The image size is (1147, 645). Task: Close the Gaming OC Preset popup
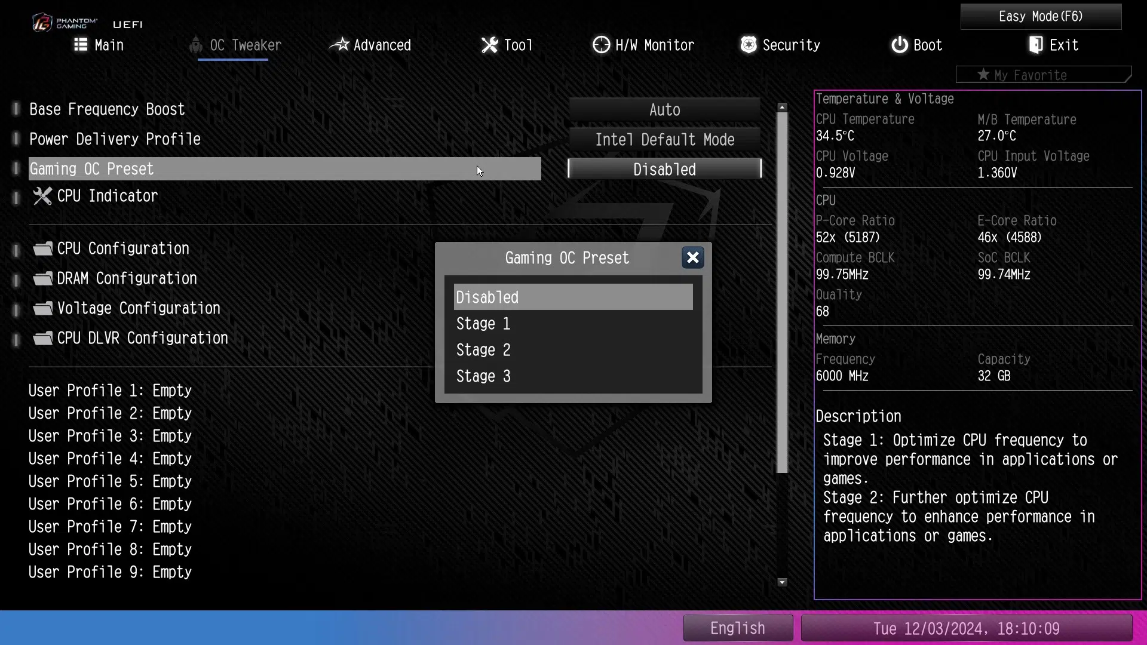point(692,257)
